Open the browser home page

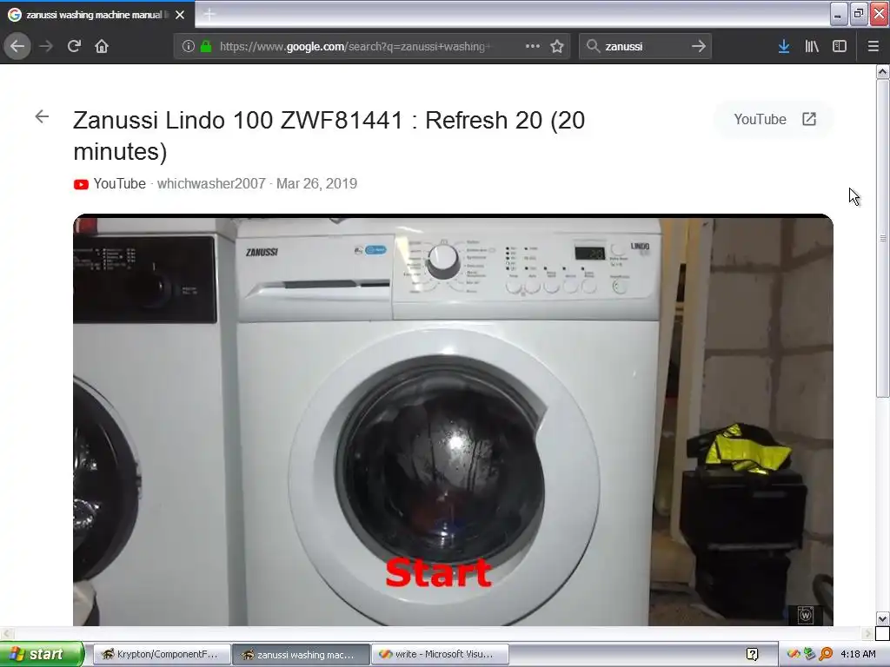(102, 46)
